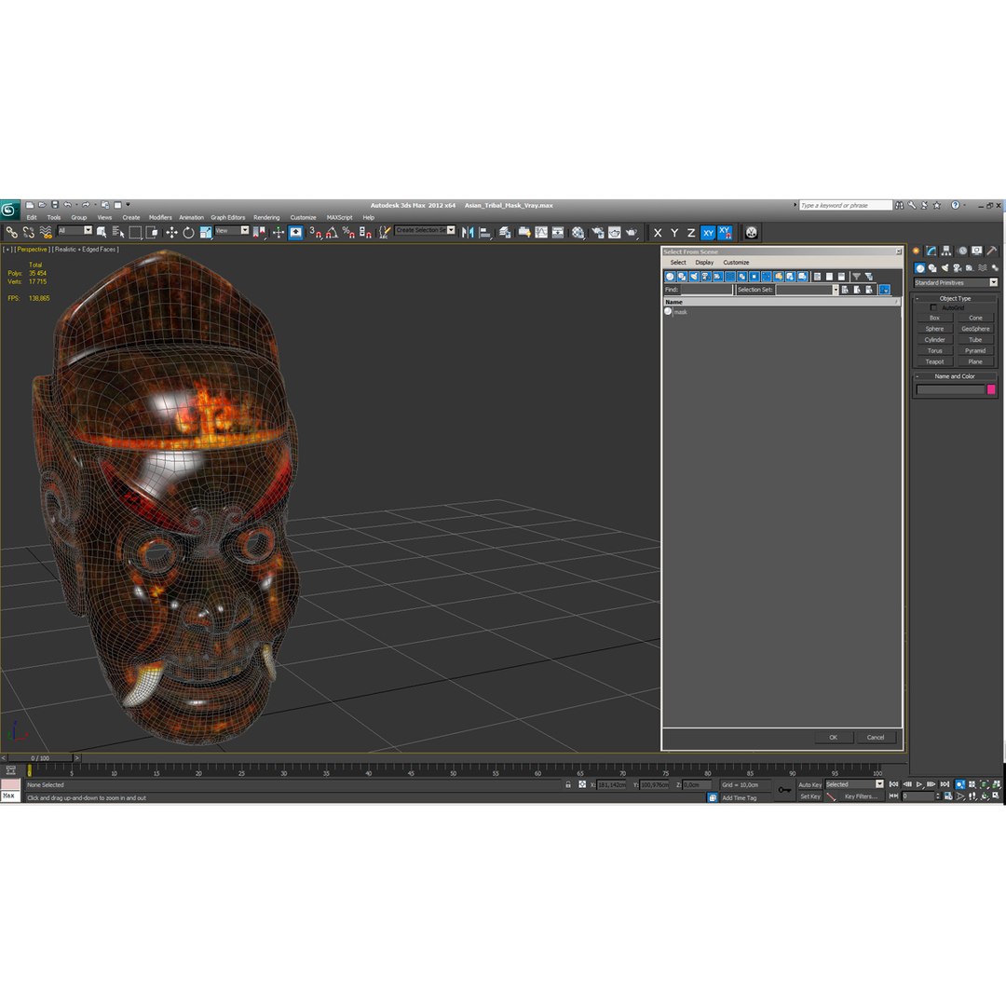Toggle Display Geometry filter in Select From Scene
Viewport: 1006px width, 1006px height.
[x=670, y=277]
